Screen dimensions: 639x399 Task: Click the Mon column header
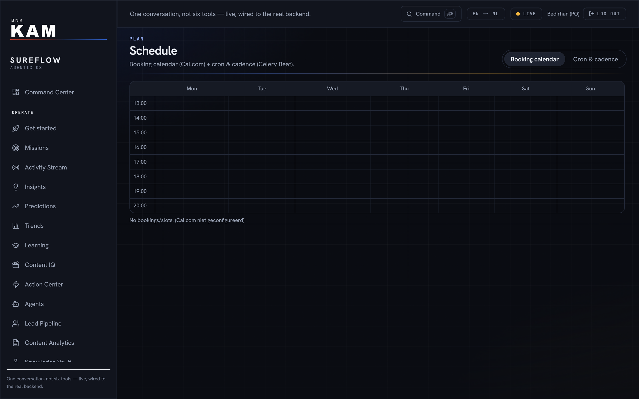tap(192, 89)
